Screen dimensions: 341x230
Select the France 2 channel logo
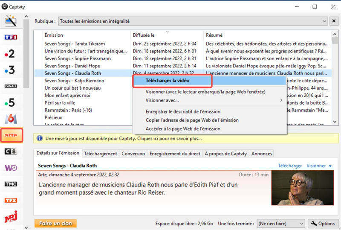(10, 54)
